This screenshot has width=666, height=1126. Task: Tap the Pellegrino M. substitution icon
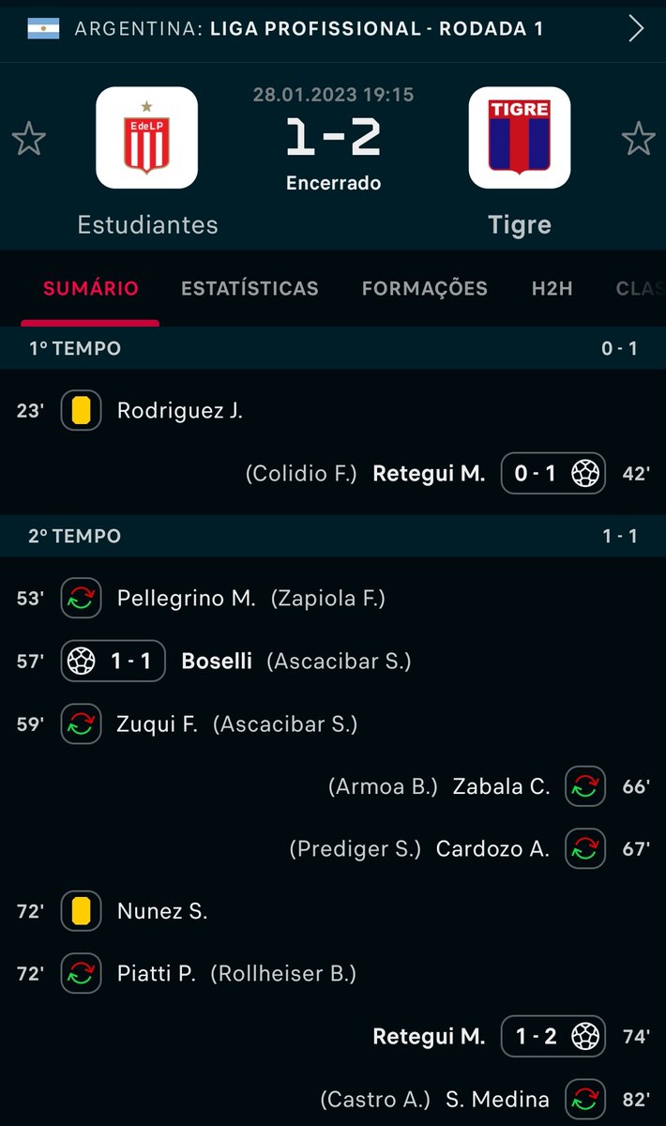click(x=82, y=598)
